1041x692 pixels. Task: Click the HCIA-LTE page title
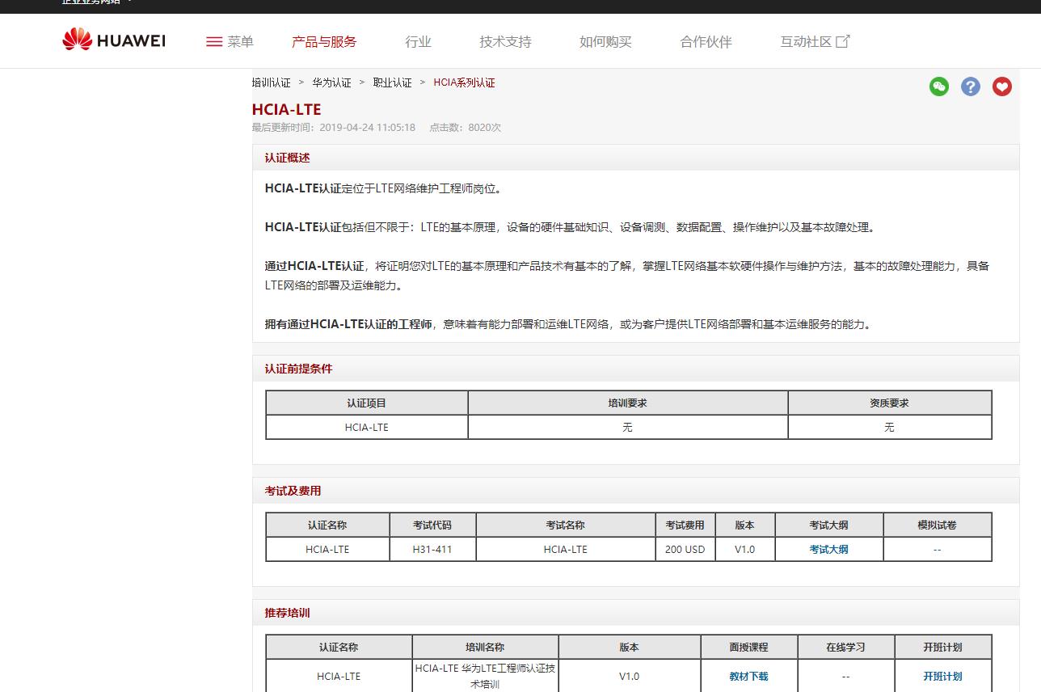[x=286, y=109]
